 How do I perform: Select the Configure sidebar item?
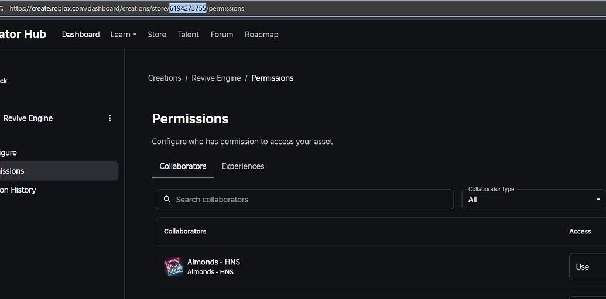(9, 153)
